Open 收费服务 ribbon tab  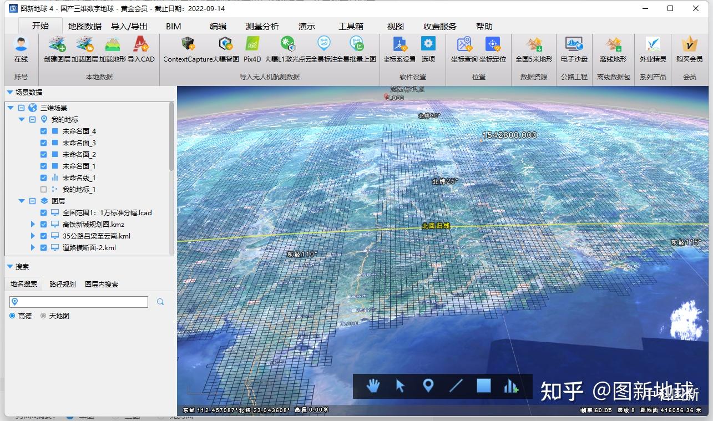440,26
